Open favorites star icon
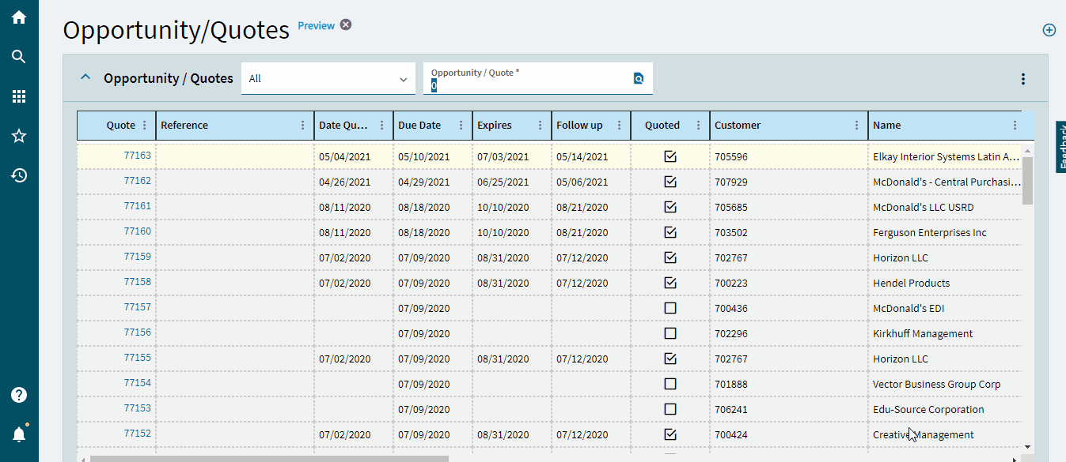This screenshot has width=1066, height=462. pyautogui.click(x=19, y=136)
